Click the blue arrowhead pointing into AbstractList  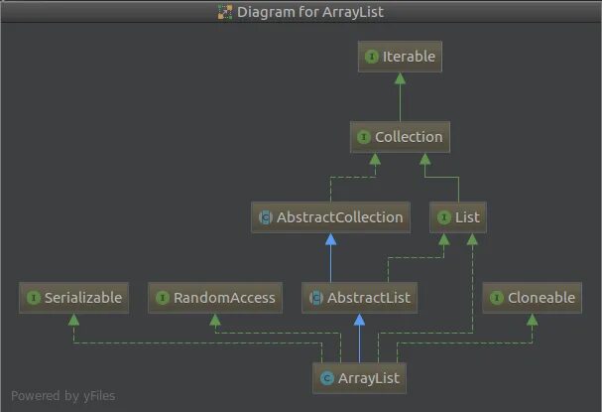[359, 320]
